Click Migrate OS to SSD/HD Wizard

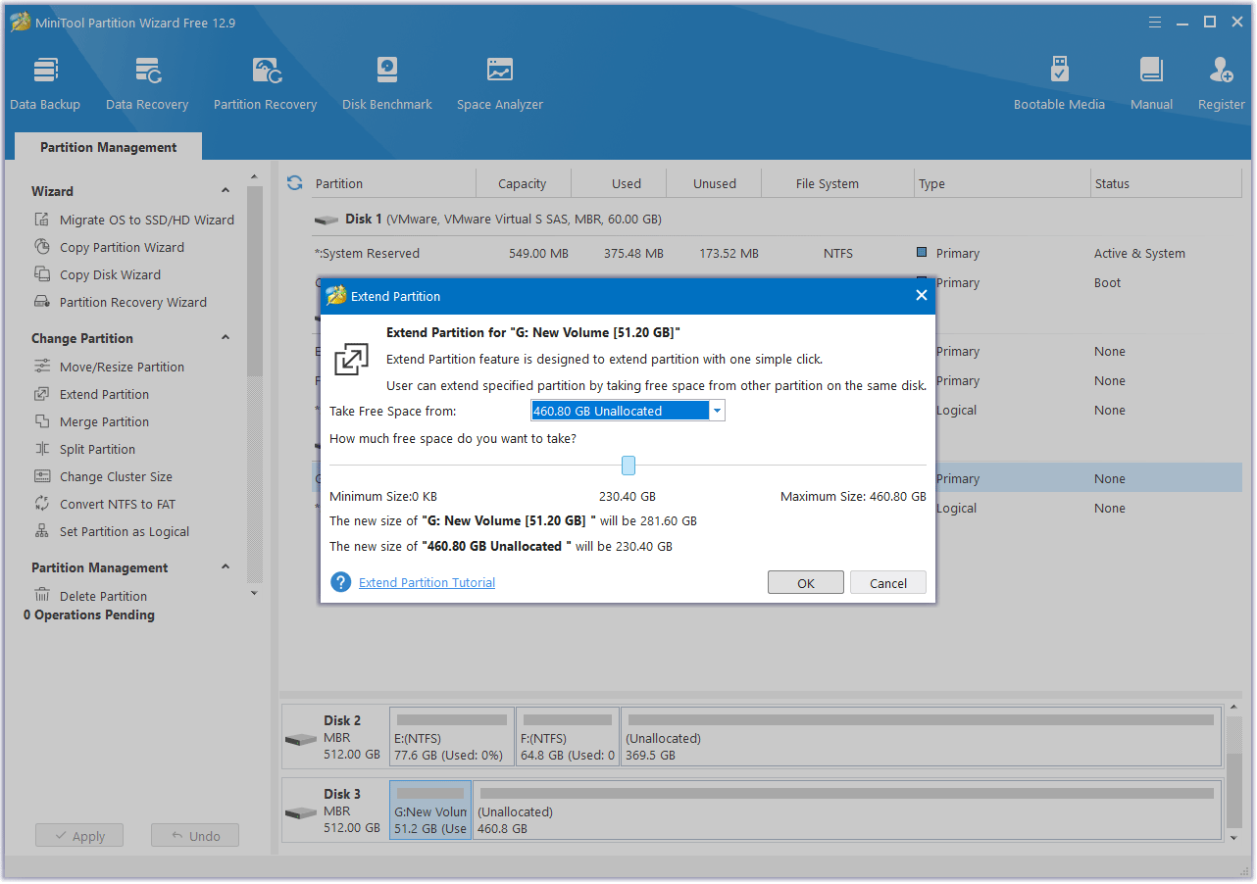[134, 220]
